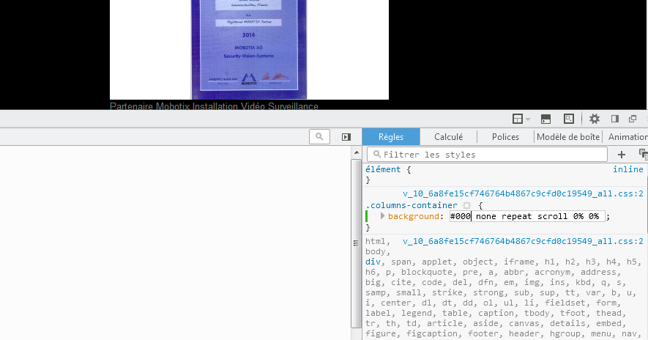Activate the responsive design mode icon

tap(569, 119)
